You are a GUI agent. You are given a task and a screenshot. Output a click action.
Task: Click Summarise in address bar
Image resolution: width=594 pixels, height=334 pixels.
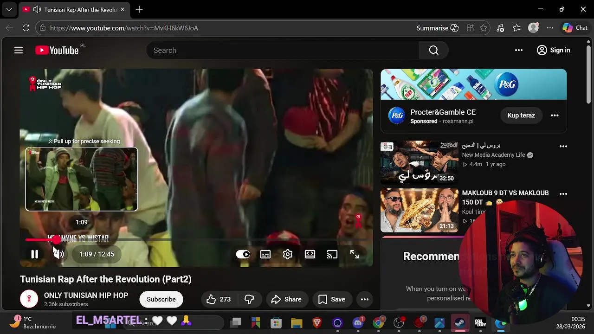tap(438, 28)
